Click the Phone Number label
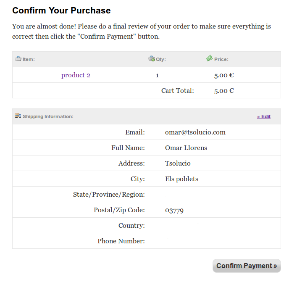 121,241
